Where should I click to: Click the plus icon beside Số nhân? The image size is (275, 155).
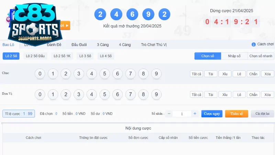click(195, 114)
